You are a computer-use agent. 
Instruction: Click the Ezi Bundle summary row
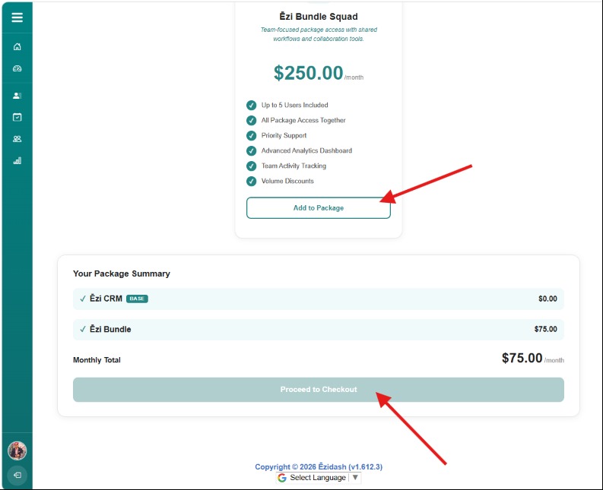pos(319,330)
